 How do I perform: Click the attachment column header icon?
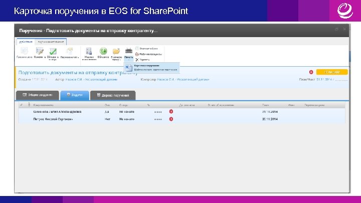coord(29,105)
